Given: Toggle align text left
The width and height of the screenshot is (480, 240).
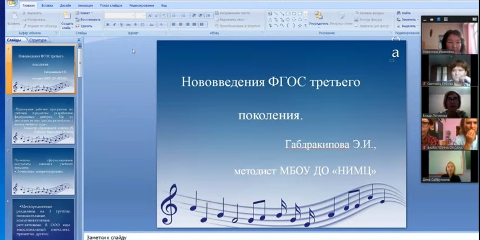Looking at the screenshot, I should click(x=174, y=24).
